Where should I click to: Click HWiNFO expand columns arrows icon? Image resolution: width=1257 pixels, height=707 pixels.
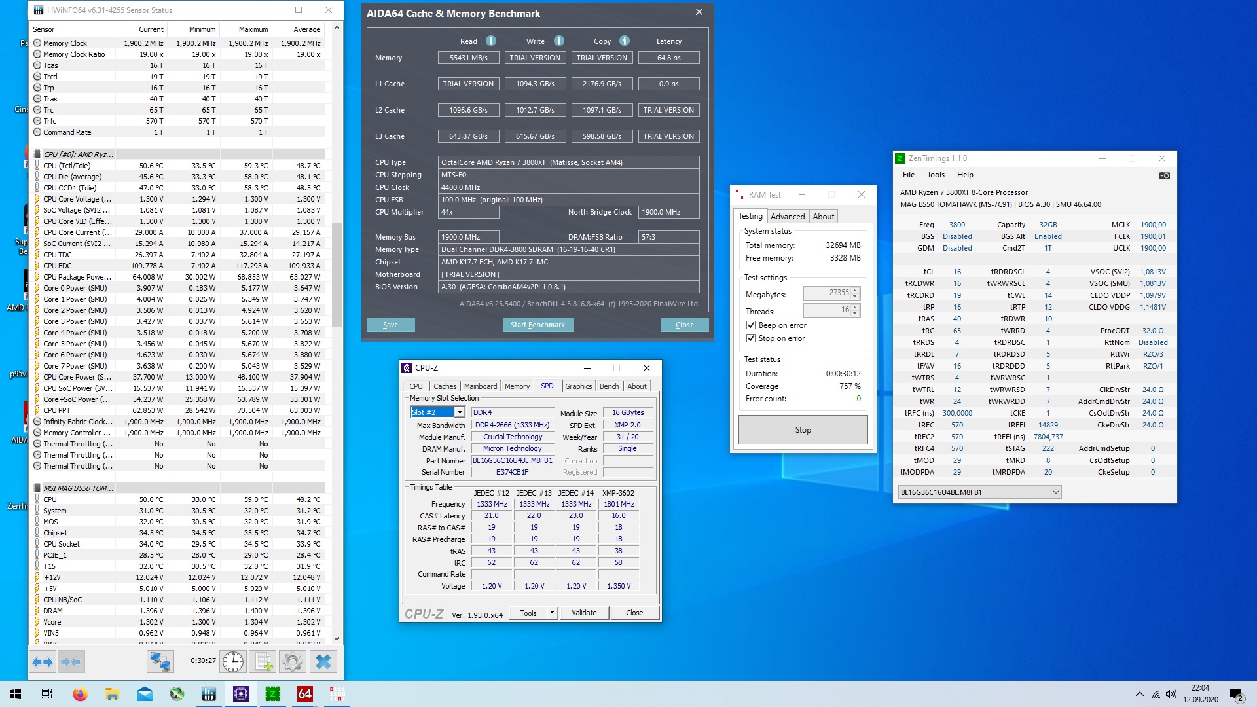point(43,662)
